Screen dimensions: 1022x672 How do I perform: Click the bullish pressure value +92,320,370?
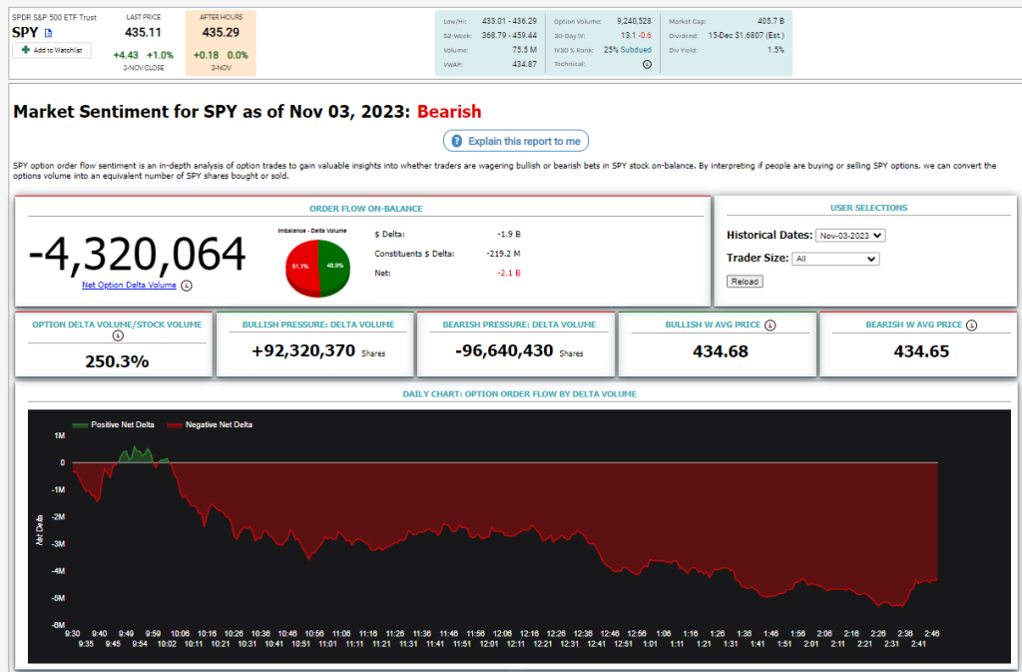tap(303, 351)
